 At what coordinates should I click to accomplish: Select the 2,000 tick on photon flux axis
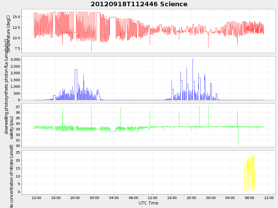click(x=16, y=73)
